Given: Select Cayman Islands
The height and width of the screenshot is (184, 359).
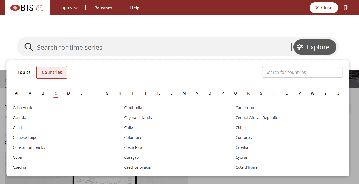Looking at the screenshot, I should 138,118.
